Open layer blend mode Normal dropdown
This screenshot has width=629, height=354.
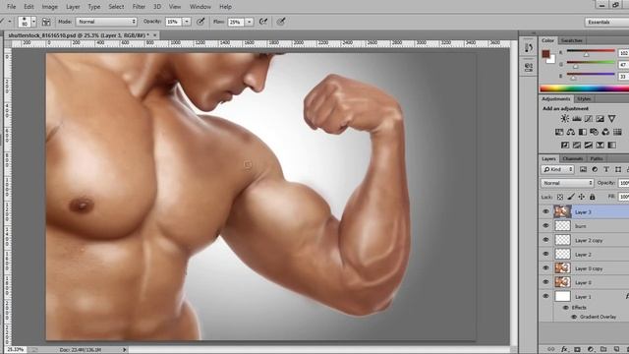[x=567, y=183]
